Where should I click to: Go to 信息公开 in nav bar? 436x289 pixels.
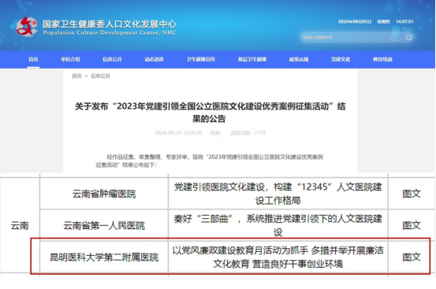pos(112,59)
